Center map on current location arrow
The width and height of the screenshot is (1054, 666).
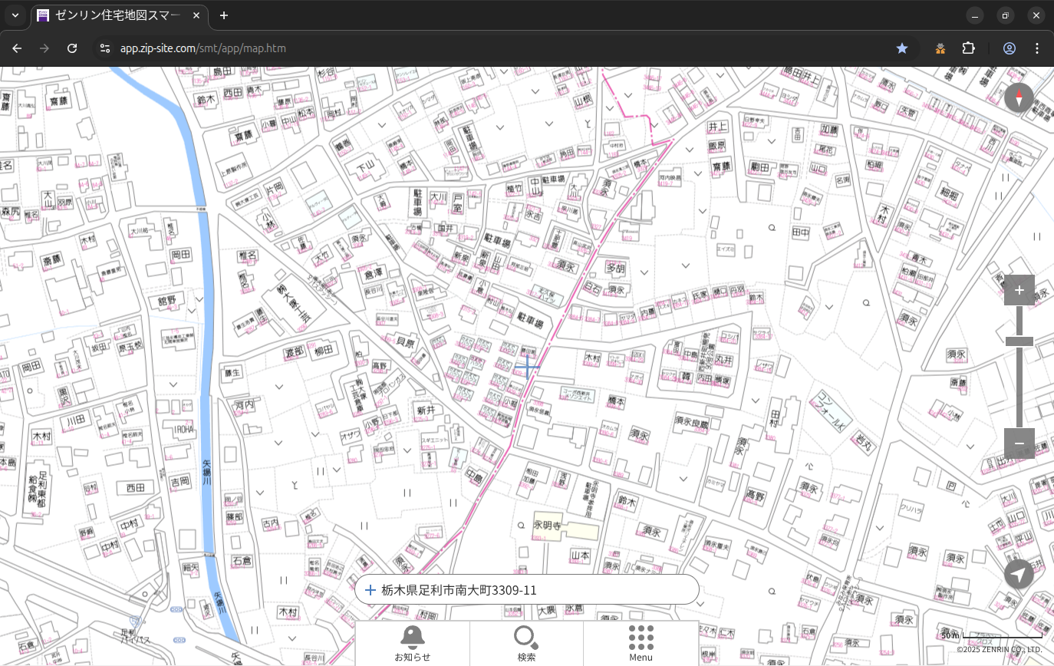coord(1019,574)
